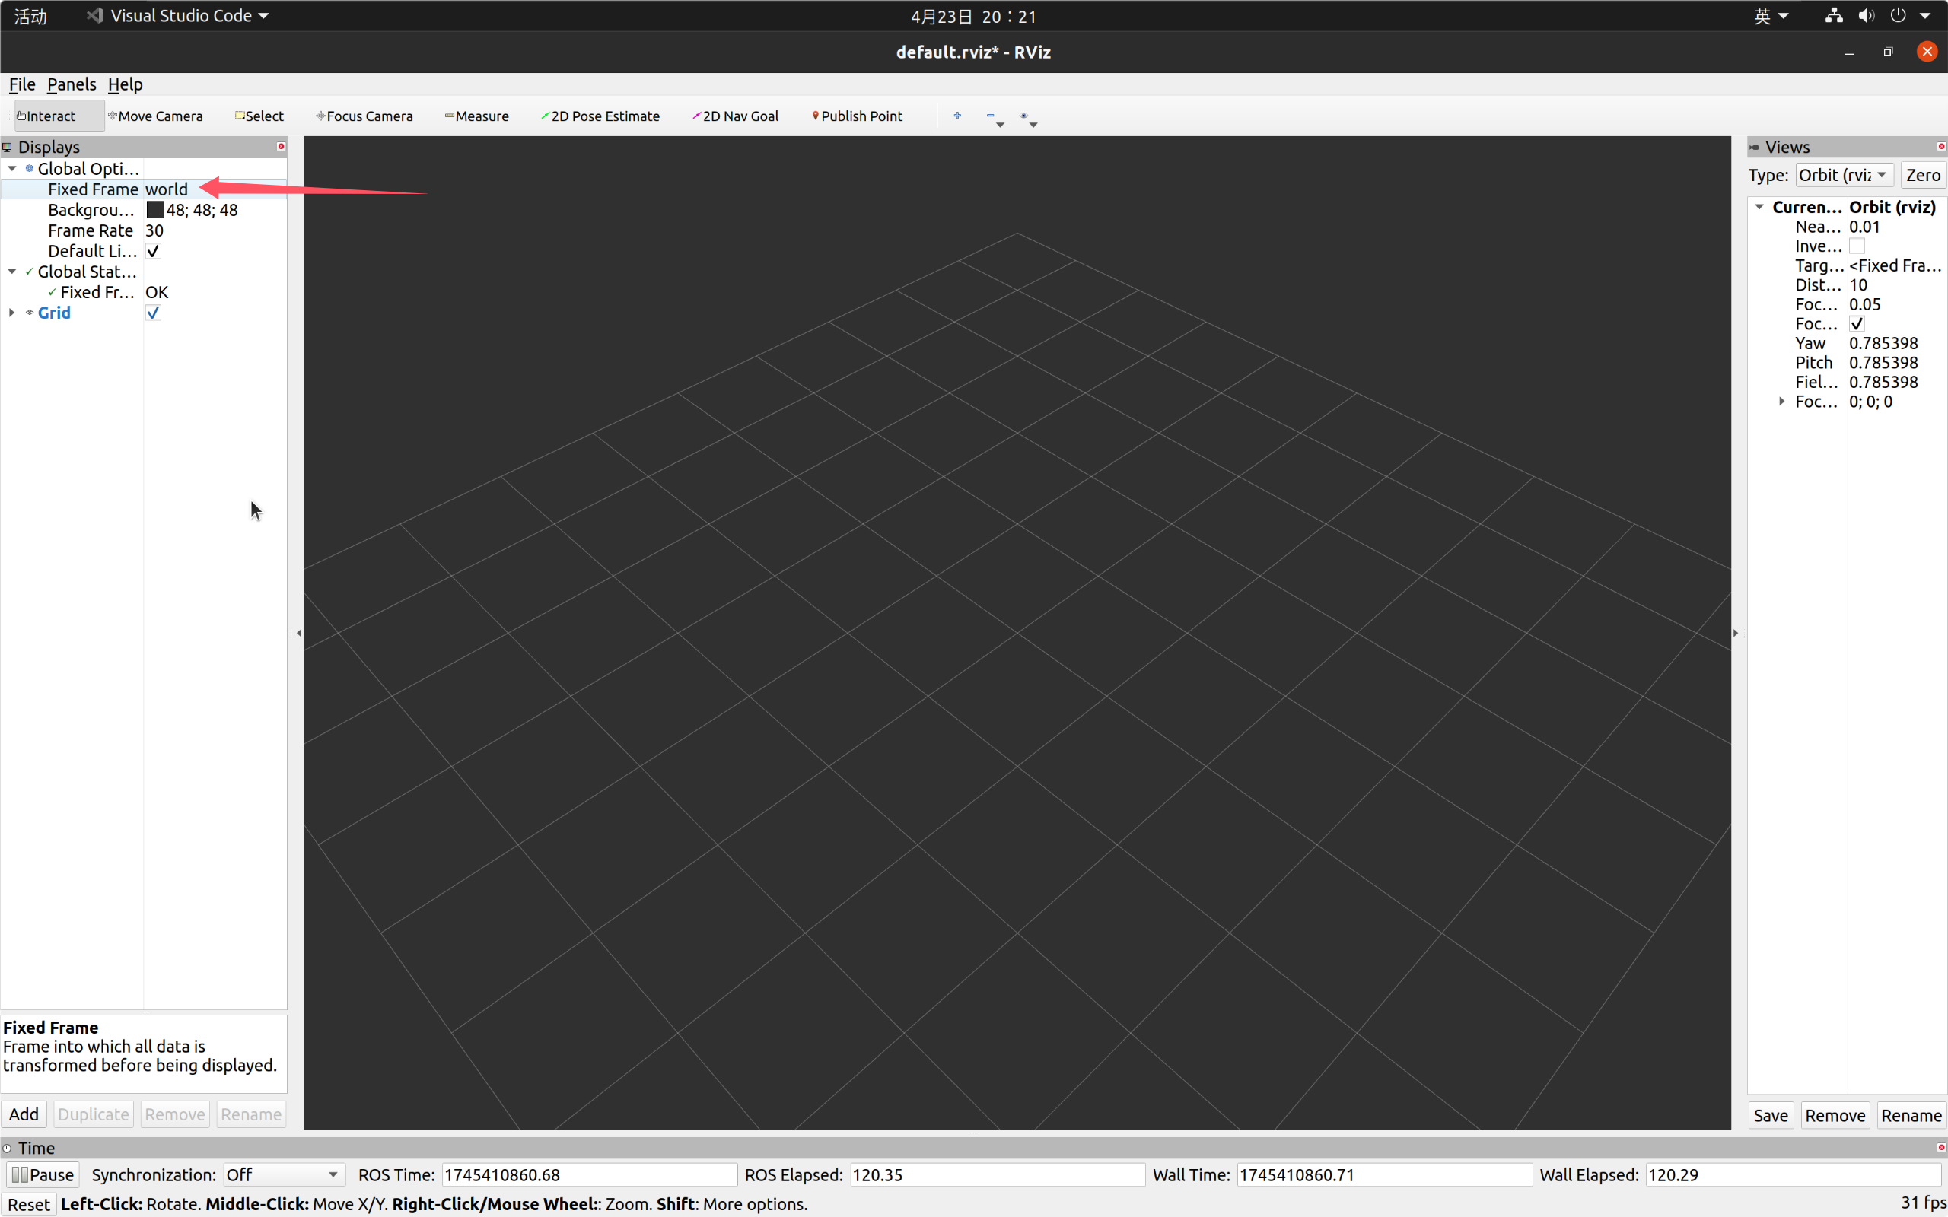Choose the 2D Pose Estimate tool
Viewport: 1948px width, 1217px height.
(x=600, y=116)
